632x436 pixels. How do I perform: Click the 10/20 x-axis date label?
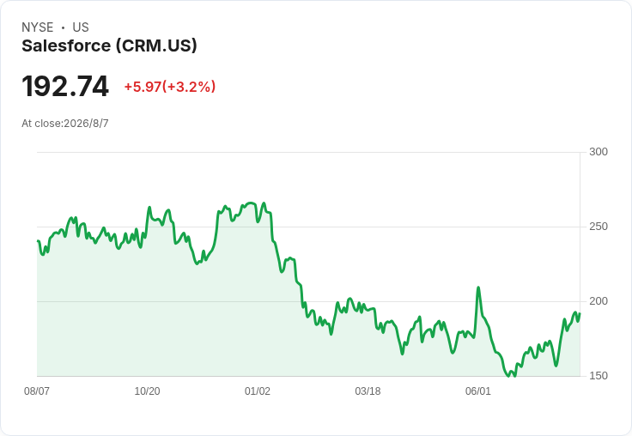coord(147,391)
